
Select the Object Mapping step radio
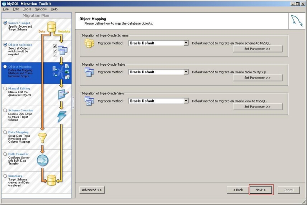[x=5, y=66]
